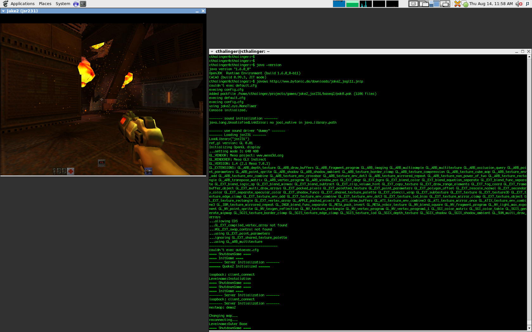Viewport: 532px width, 332px height.
Task: Click the 'Console initialized.' terminal line
Action: (x=228, y=110)
